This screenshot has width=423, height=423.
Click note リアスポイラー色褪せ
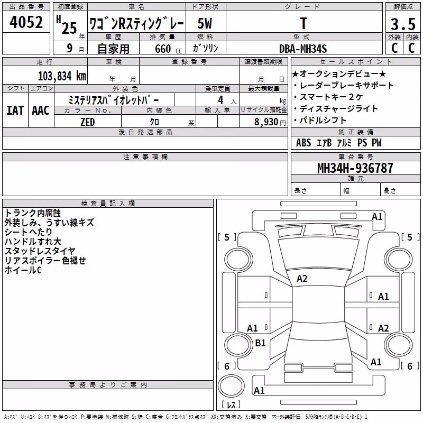pyautogui.click(x=45, y=260)
